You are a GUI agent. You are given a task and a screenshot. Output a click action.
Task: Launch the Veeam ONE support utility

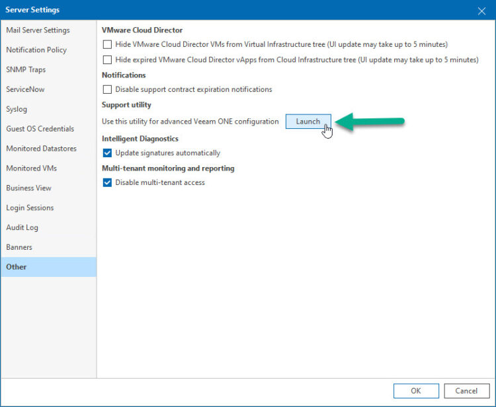pyautogui.click(x=308, y=122)
